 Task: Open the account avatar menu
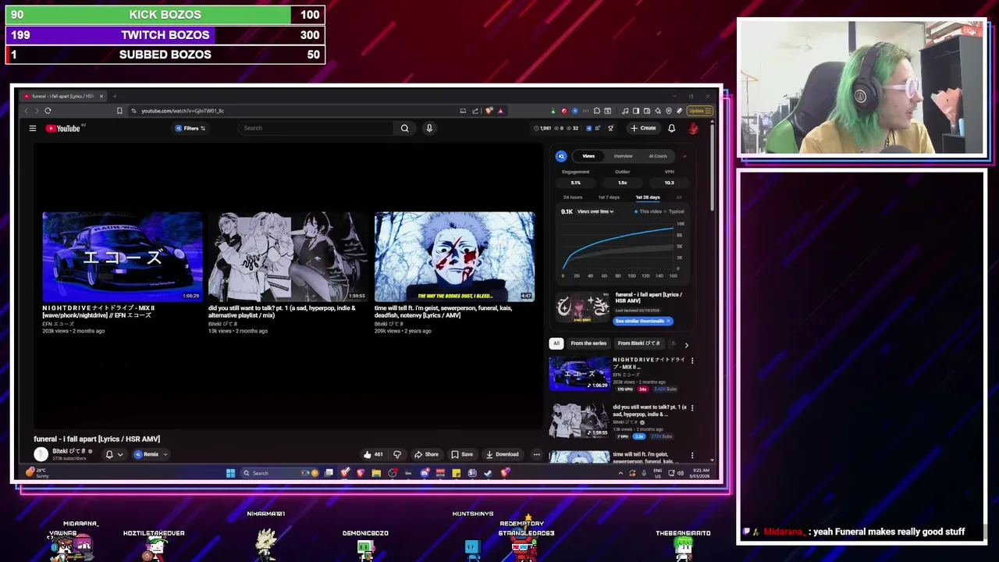tap(693, 128)
